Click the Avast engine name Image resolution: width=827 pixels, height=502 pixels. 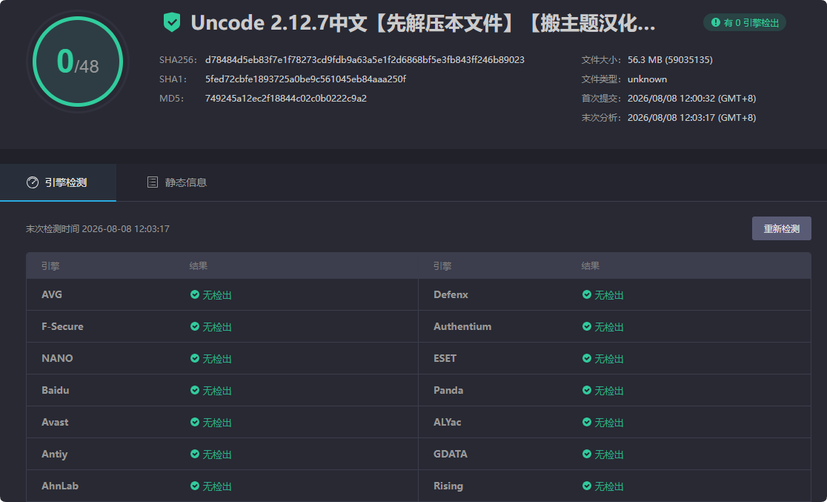coord(55,423)
